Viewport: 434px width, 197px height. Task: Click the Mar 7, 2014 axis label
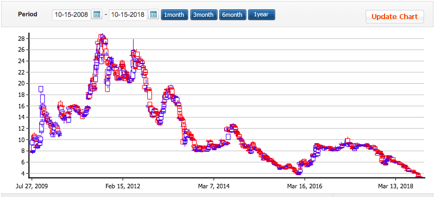point(214,186)
